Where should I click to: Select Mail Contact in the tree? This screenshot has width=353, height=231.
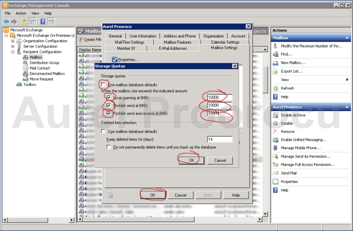40,68
